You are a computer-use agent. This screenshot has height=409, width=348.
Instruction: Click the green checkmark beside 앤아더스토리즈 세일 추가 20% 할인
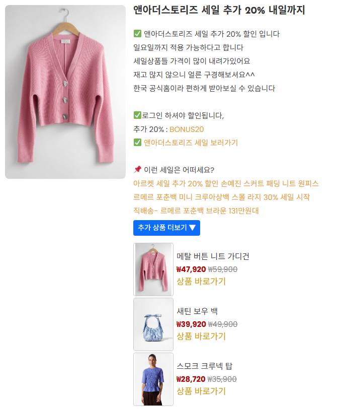[x=137, y=34]
